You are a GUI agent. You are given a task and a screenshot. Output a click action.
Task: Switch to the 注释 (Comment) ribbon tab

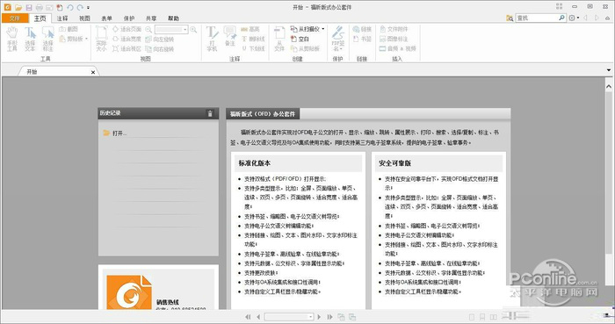pyautogui.click(x=62, y=18)
